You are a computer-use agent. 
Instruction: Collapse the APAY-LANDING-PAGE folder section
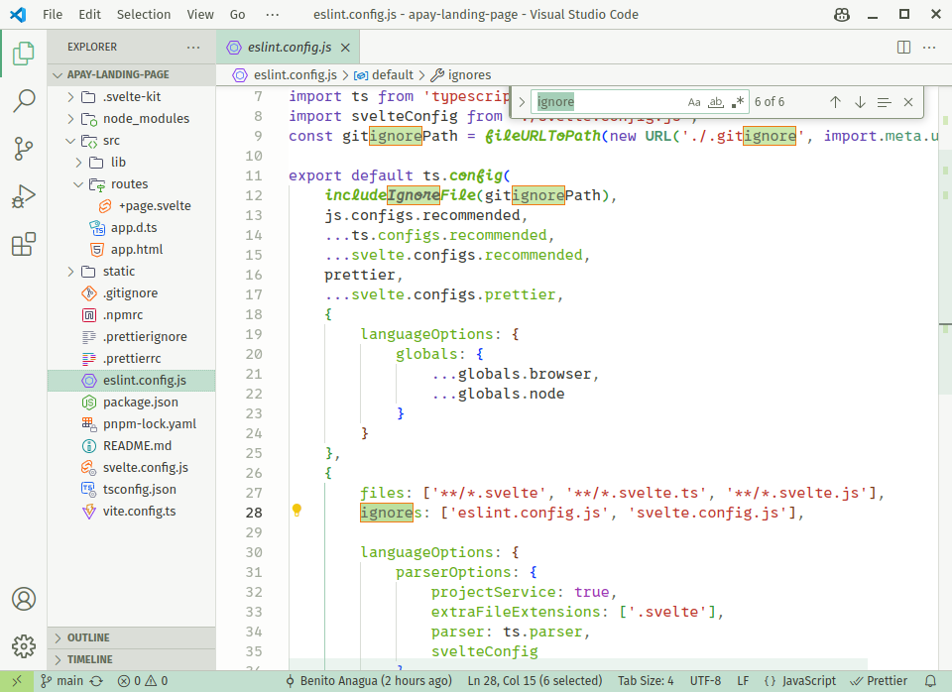pos(131,74)
